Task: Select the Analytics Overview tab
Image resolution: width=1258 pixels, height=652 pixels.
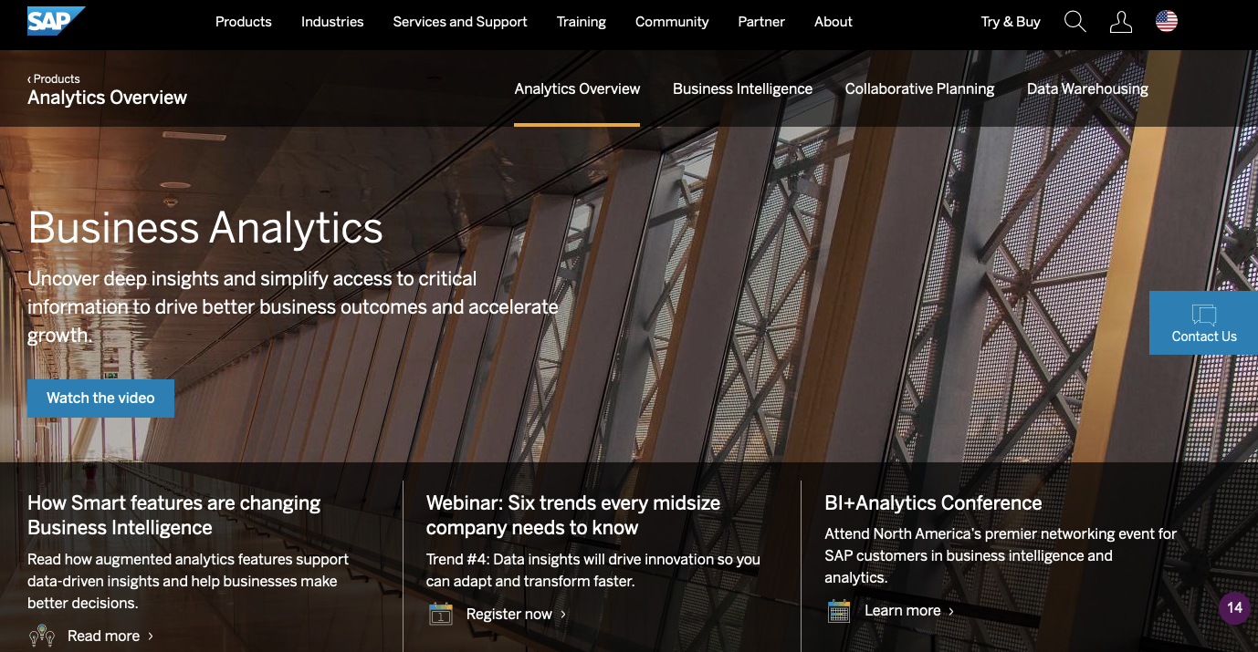Action: click(x=577, y=88)
